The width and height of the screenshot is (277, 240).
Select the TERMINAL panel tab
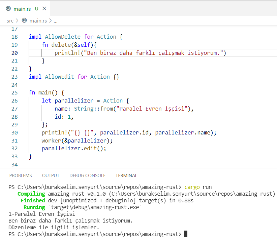coord(126,175)
